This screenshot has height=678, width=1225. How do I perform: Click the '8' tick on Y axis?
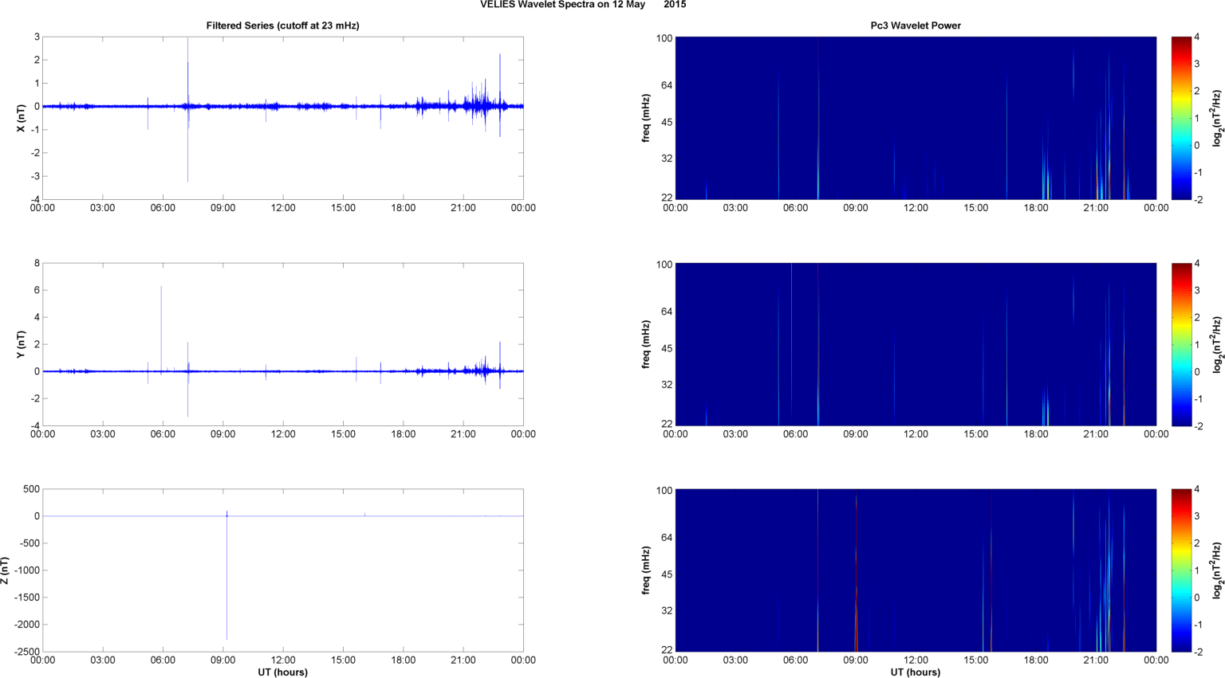37,263
